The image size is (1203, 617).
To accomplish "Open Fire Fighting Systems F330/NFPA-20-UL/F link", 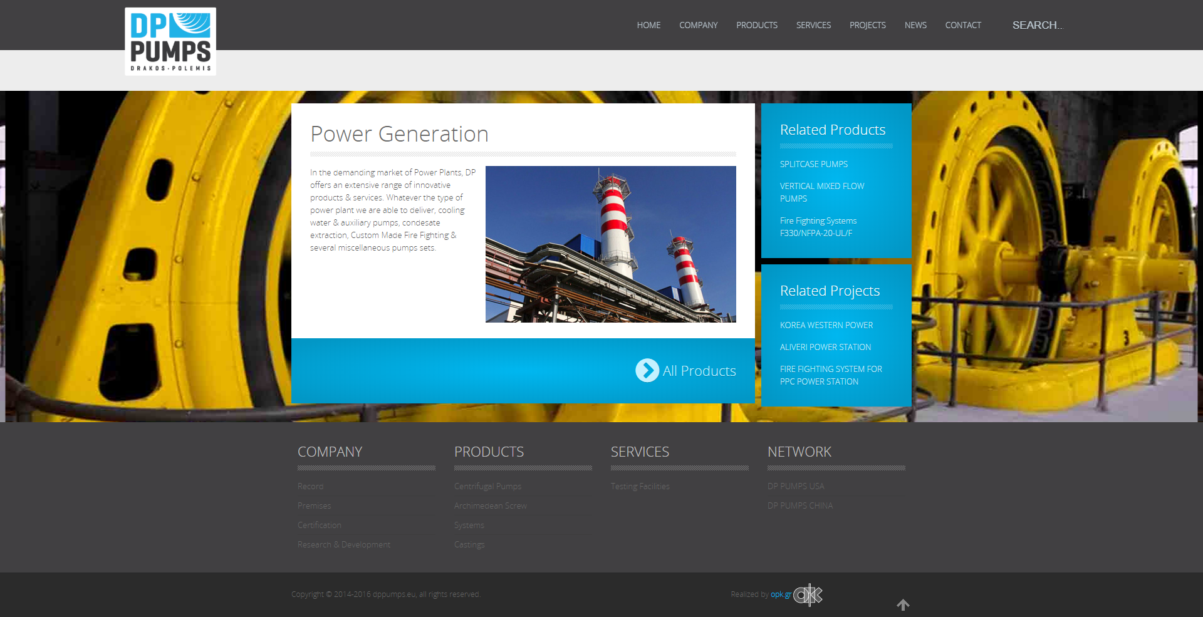I will pyautogui.click(x=818, y=227).
